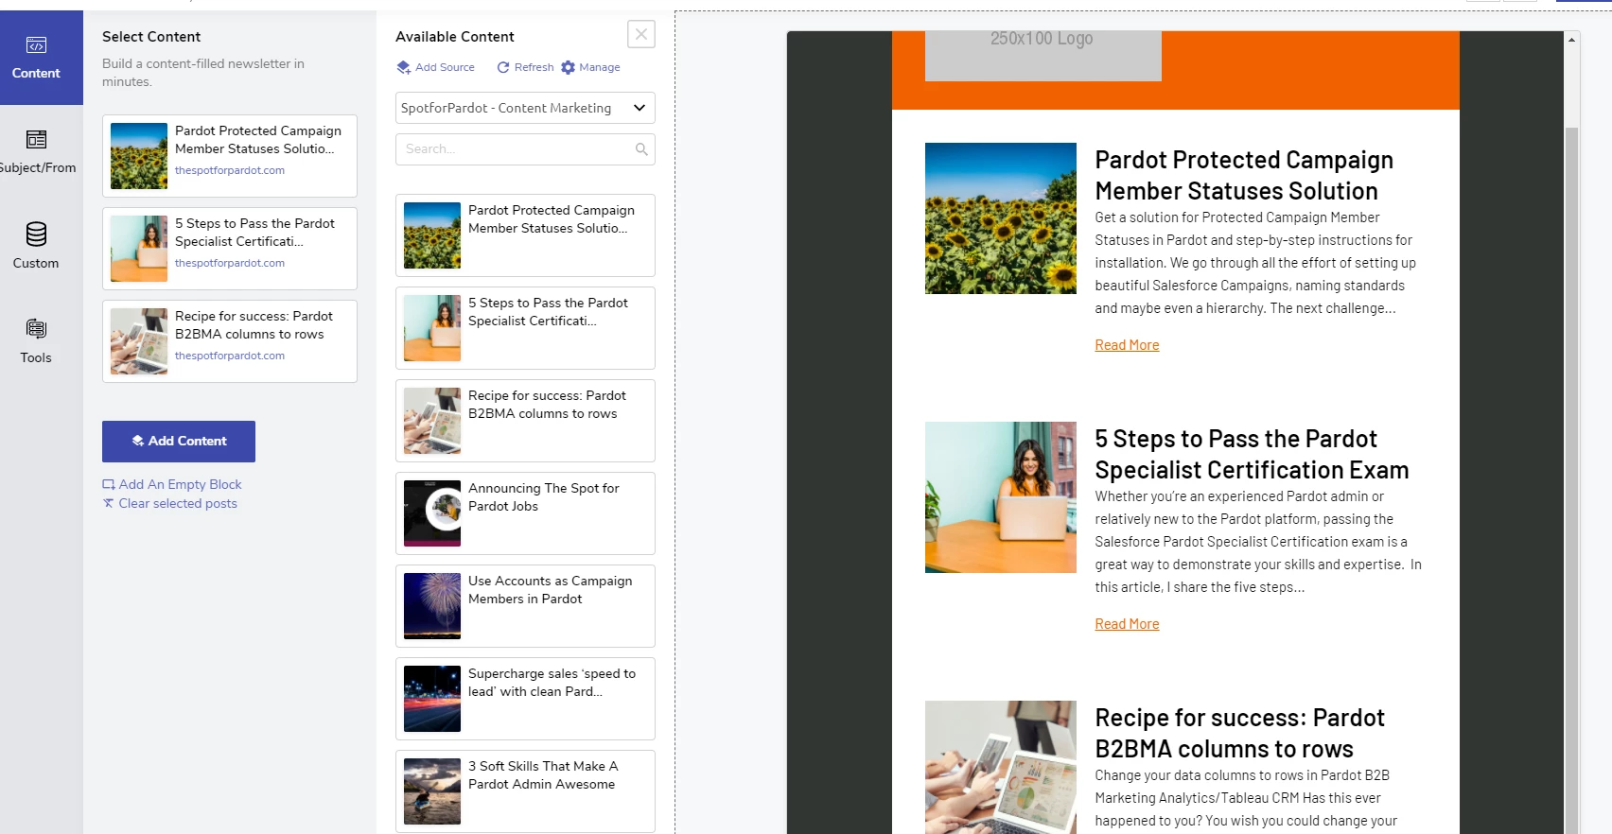Click the search magnifier icon
The height and width of the screenshot is (834, 1612).
(x=641, y=149)
